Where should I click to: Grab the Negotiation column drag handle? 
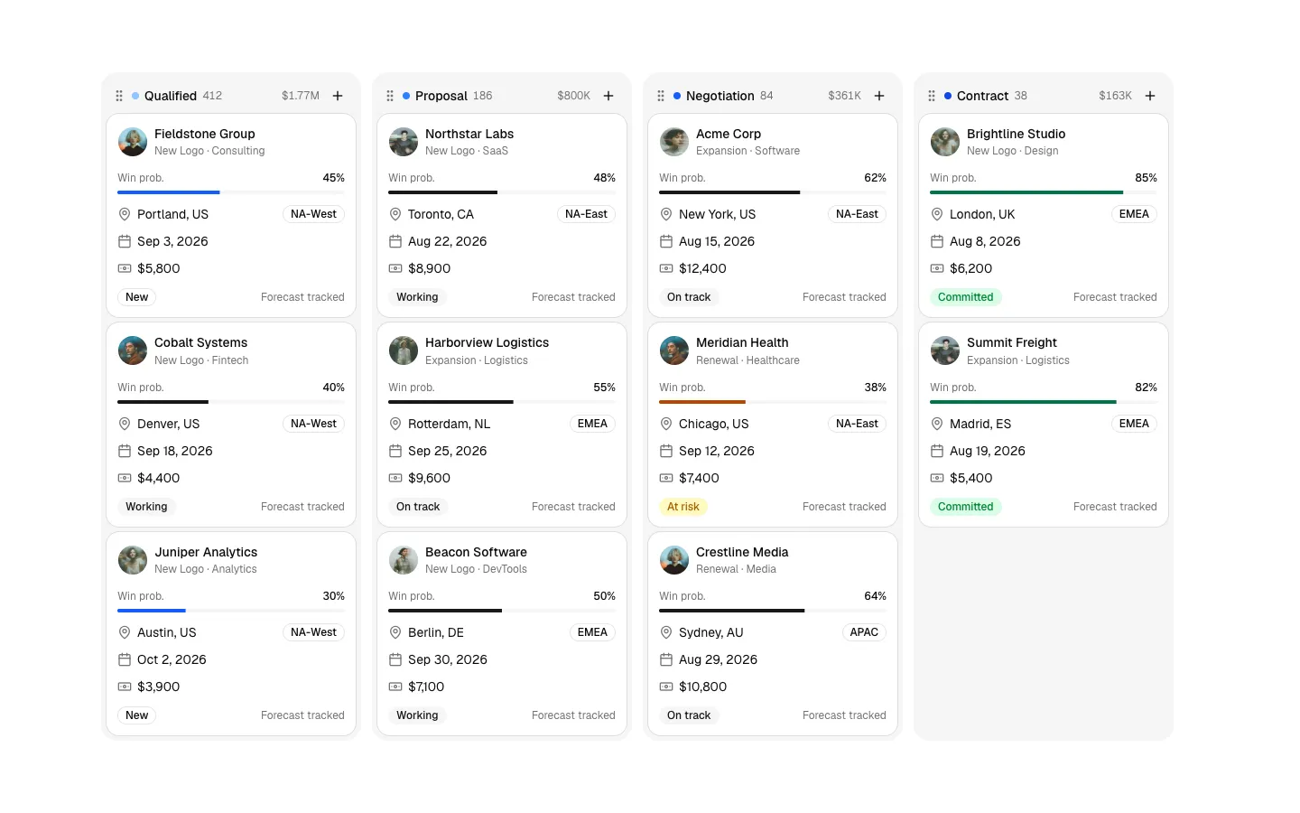coord(661,96)
